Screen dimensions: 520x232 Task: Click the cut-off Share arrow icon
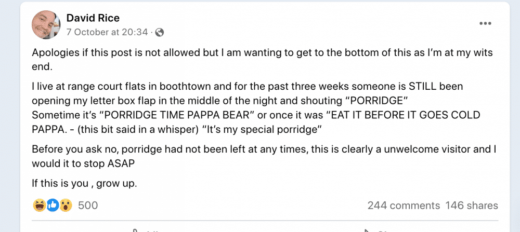[x=367, y=230]
